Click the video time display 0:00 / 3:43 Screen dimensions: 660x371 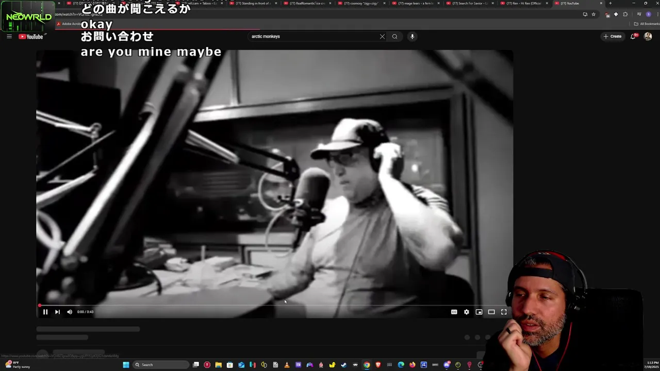click(85, 312)
